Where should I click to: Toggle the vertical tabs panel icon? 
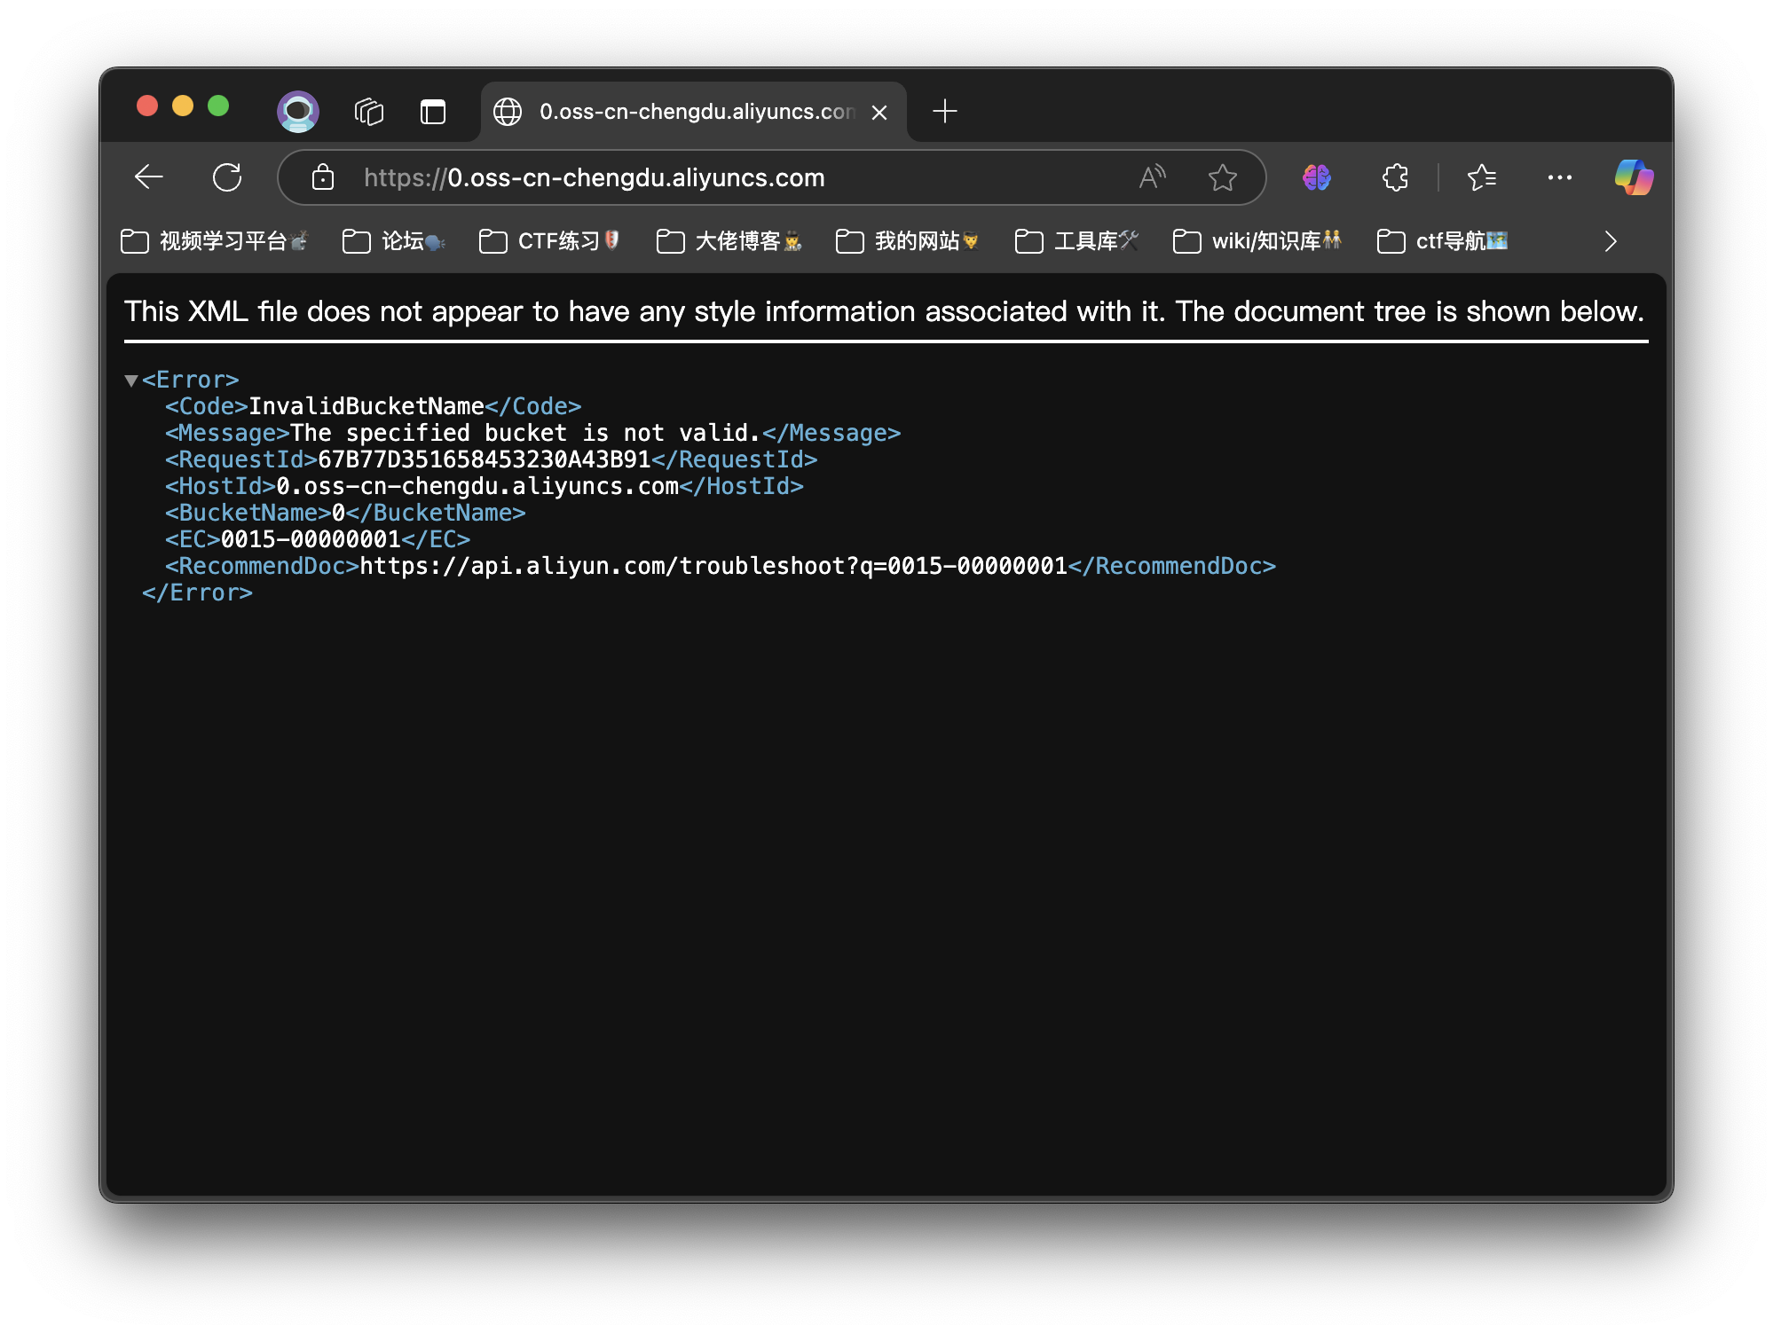(x=433, y=112)
